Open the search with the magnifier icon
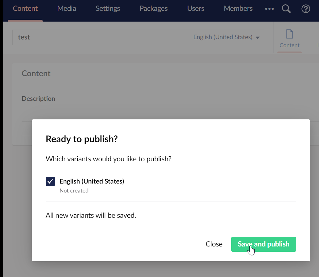Image resolution: width=319 pixels, height=277 pixels. tap(286, 9)
